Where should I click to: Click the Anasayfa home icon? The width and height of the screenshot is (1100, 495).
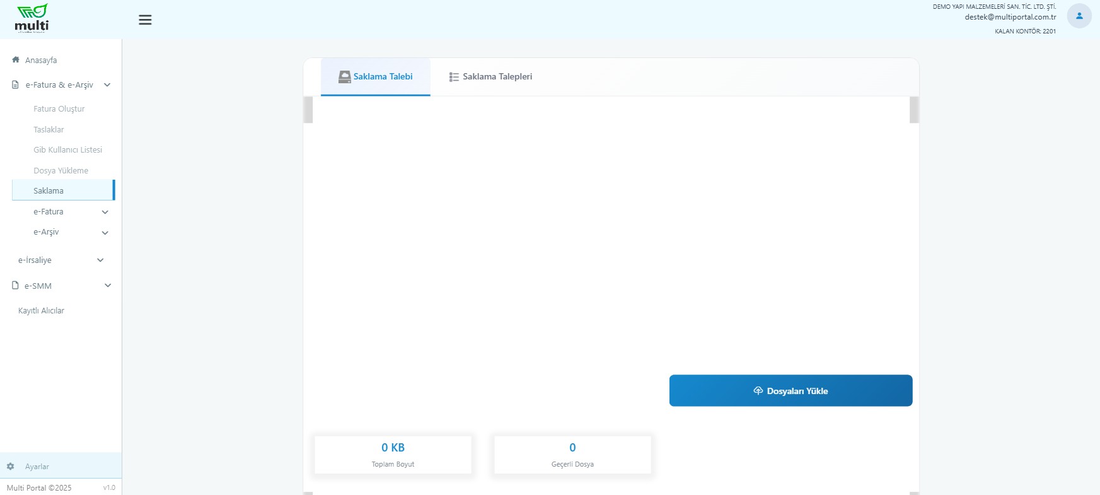(x=16, y=60)
